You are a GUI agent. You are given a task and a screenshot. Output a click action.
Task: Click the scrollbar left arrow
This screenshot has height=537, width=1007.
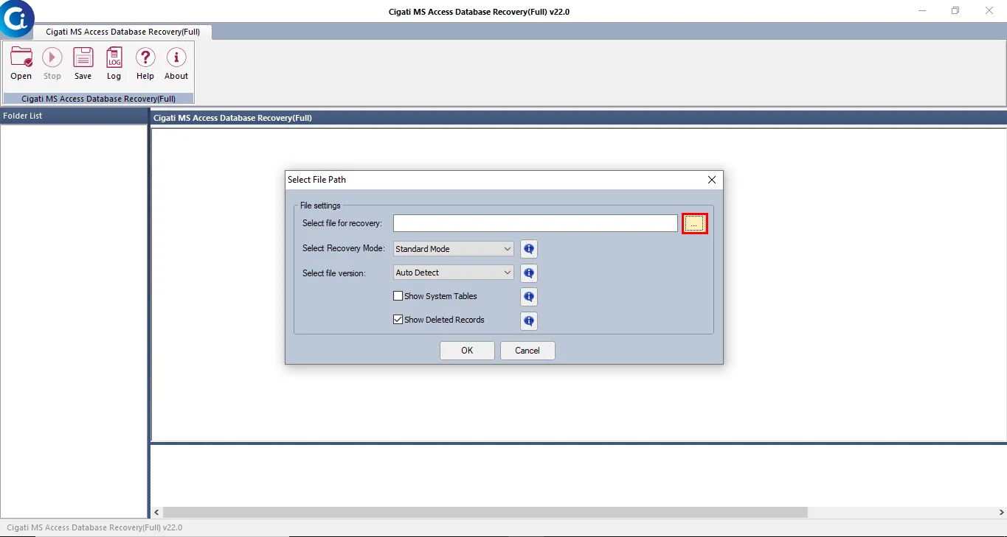click(x=156, y=512)
